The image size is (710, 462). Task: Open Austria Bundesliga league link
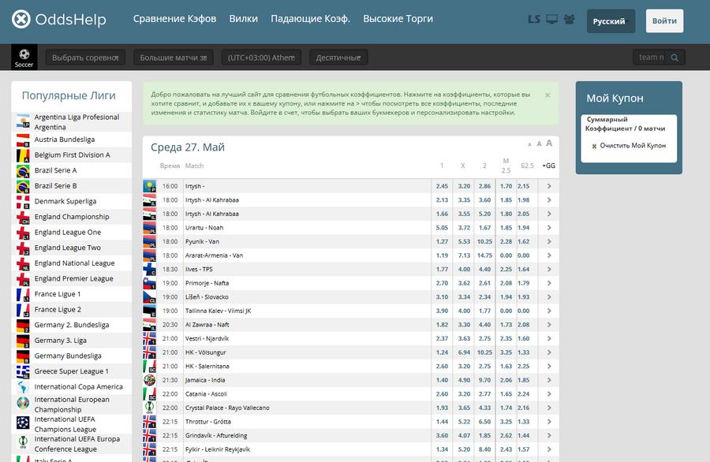point(65,140)
